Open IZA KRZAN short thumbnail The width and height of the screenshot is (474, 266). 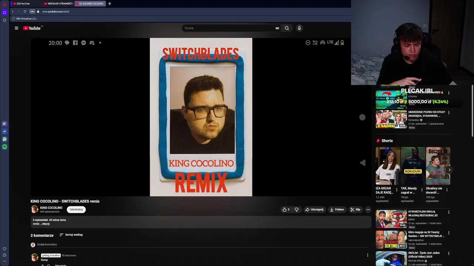point(388,166)
